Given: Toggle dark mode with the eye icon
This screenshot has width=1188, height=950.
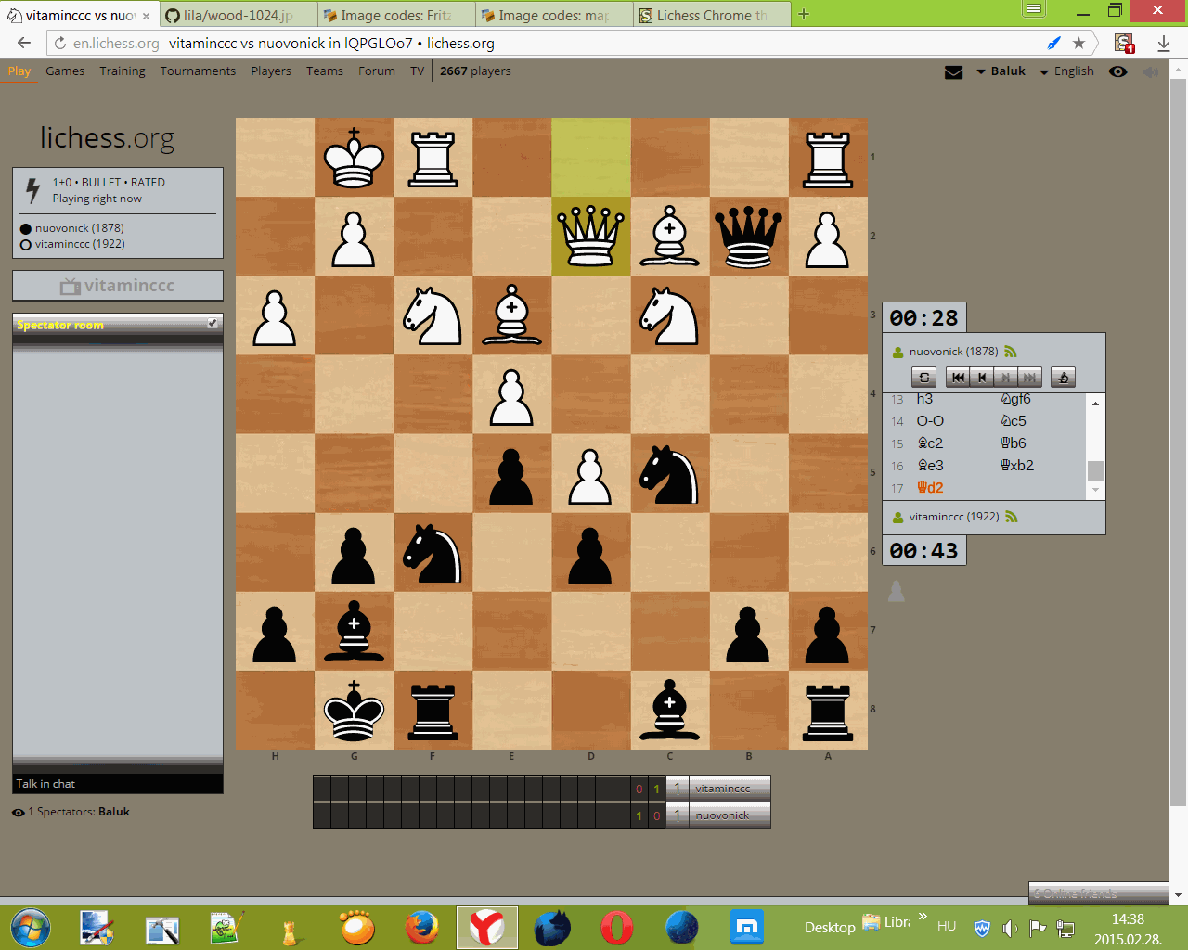Looking at the screenshot, I should coord(1118,71).
